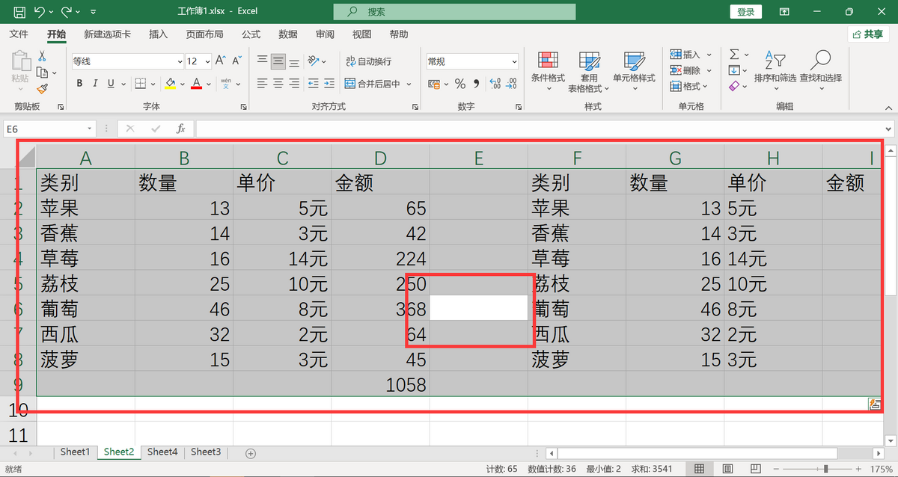Viewport: 898px width, 477px height.
Task: Open the wén phonetic guide tool
Action: 226,84
